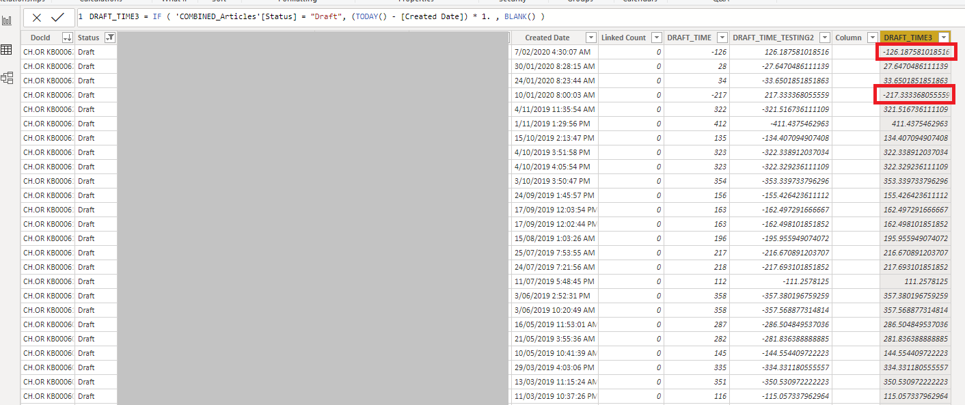Click the DocId cell in the 13/03/2019 row
The height and width of the screenshot is (405, 965).
(48, 382)
